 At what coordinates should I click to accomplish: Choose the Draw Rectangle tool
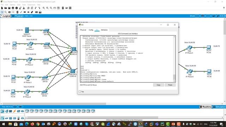(25, 12)
